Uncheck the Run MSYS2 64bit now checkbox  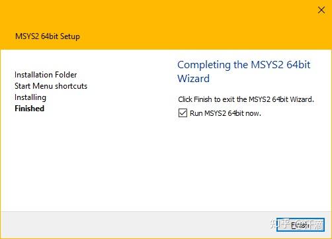pyautogui.click(x=183, y=113)
